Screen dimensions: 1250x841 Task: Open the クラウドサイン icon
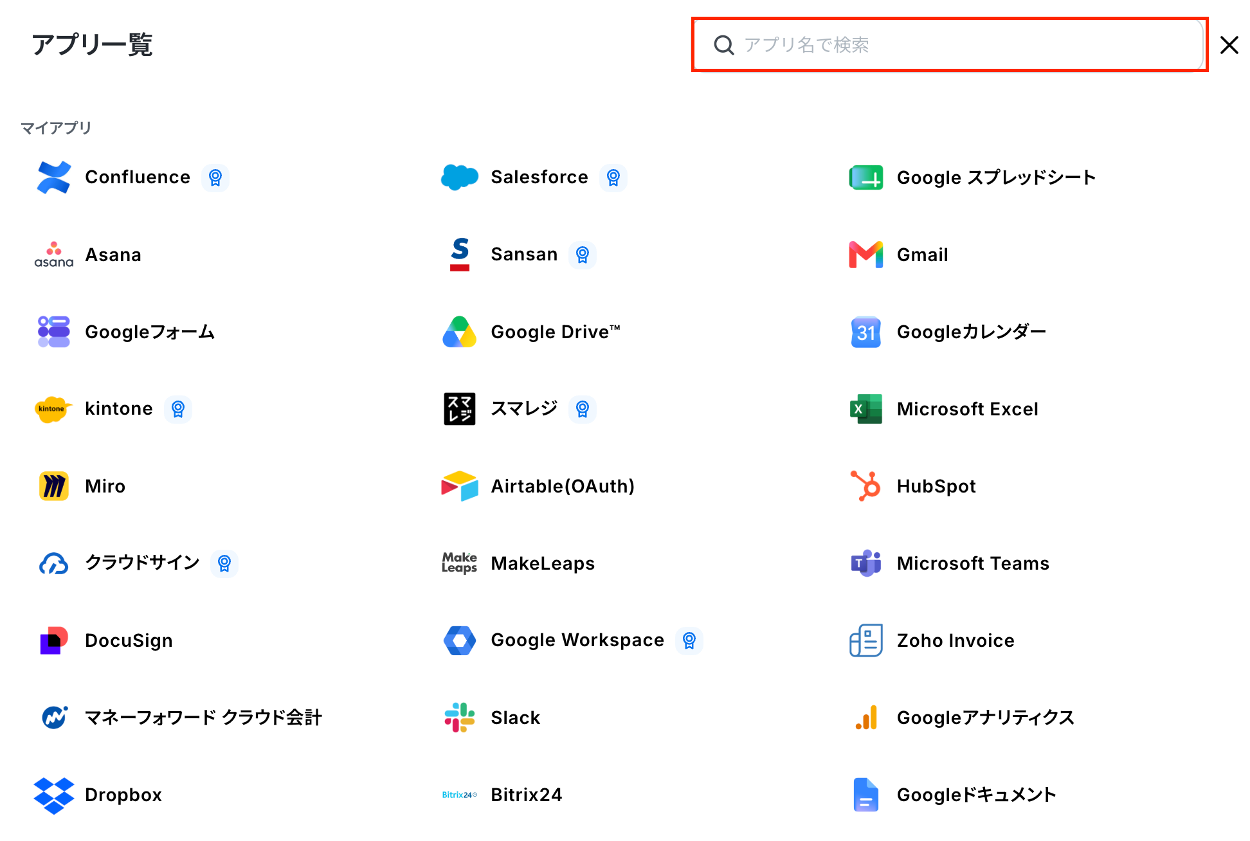(54, 563)
